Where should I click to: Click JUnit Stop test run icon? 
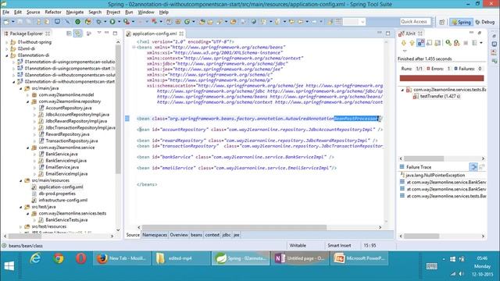coord(466,43)
